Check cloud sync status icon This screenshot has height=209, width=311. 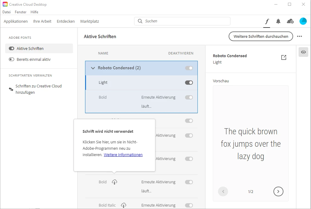click(290, 21)
